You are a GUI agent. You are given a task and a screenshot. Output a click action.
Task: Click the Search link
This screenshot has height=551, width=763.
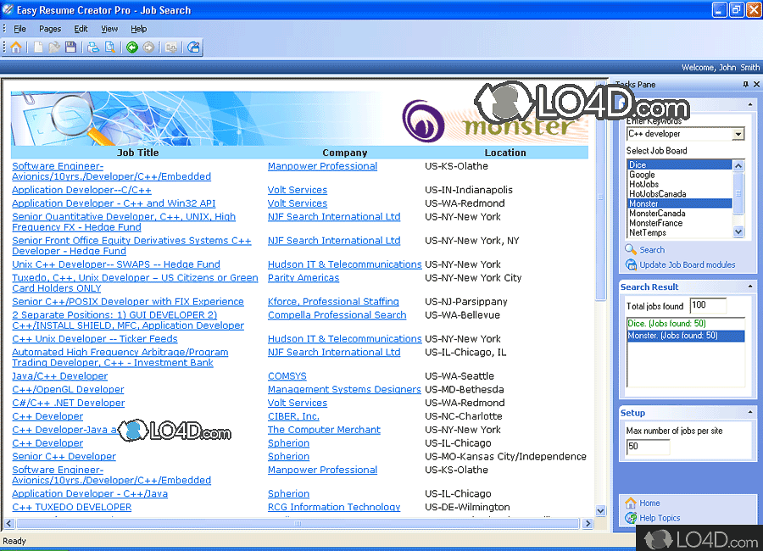coord(652,250)
